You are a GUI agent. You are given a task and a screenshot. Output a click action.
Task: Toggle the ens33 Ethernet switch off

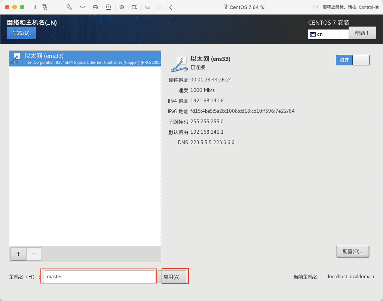click(x=352, y=60)
